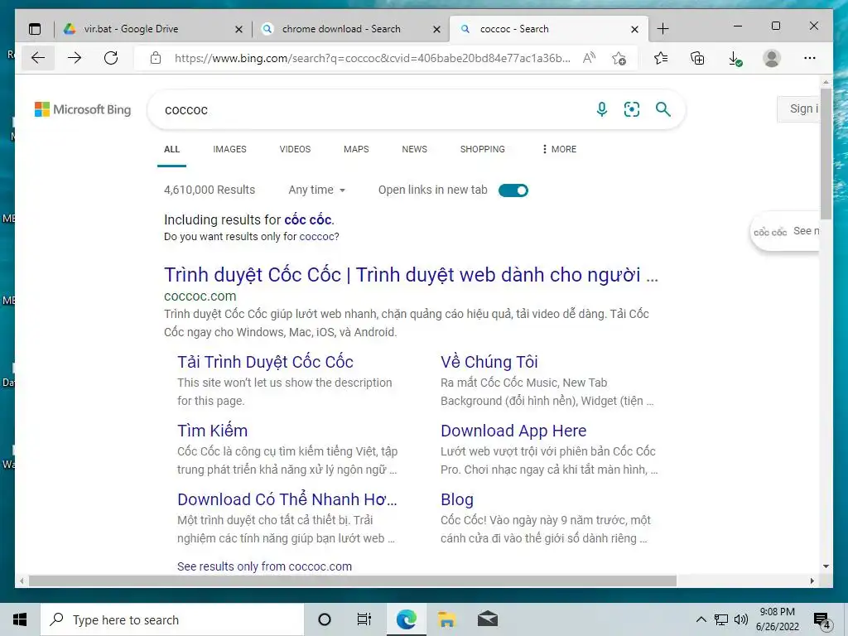Viewport: 848px width, 636px height.
Task: Start voice search with microphone icon
Action: (x=601, y=110)
